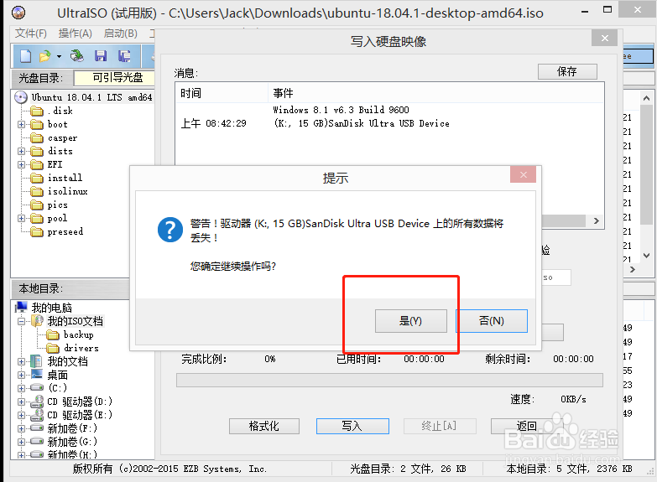Select the casper folder icon

(37, 137)
